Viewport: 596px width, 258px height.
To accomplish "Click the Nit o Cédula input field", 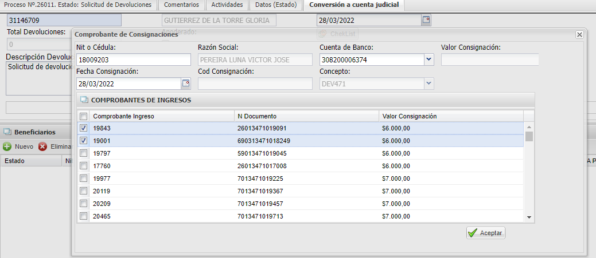I will pos(133,59).
